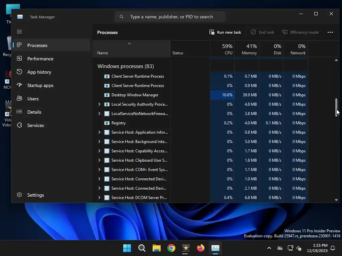
Task: Sort by the Disk column header
Action: (x=271, y=49)
